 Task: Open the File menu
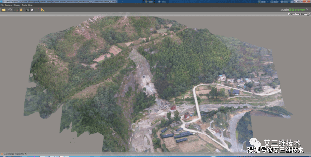tap(2, 5)
